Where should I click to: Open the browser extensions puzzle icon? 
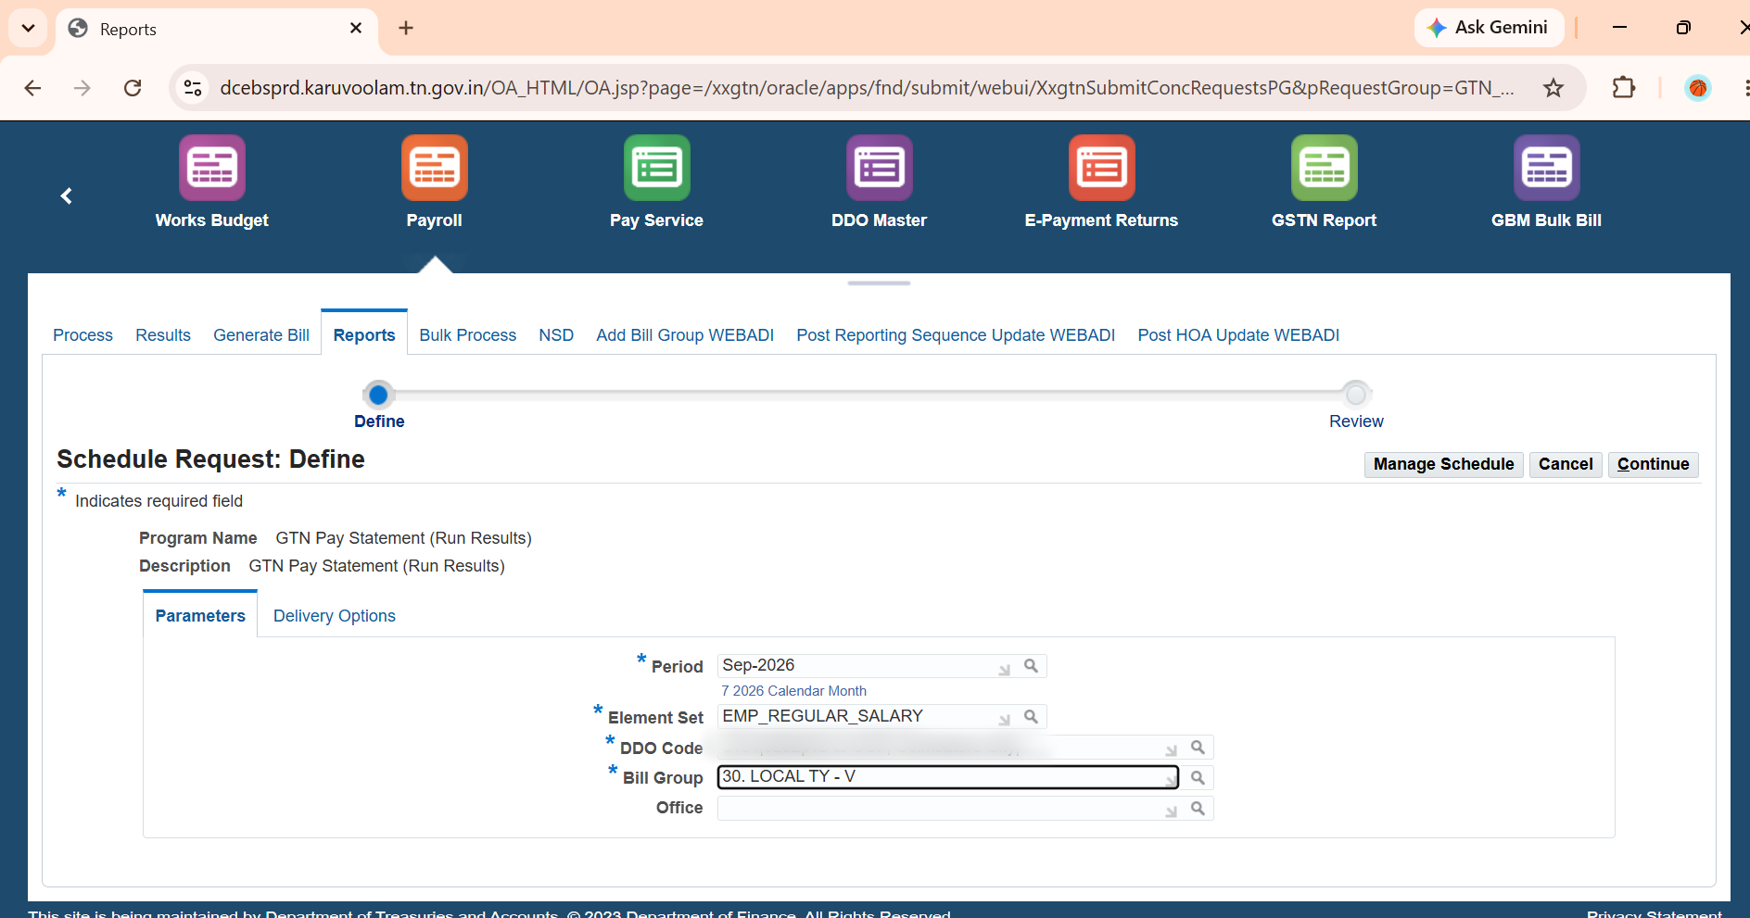[x=1624, y=88]
